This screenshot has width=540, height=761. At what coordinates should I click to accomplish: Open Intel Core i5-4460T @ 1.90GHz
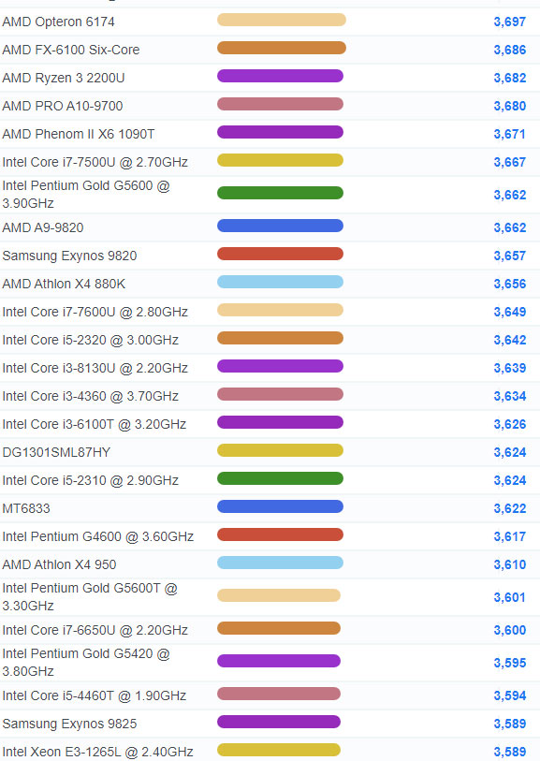pyautogui.click(x=95, y=696)
